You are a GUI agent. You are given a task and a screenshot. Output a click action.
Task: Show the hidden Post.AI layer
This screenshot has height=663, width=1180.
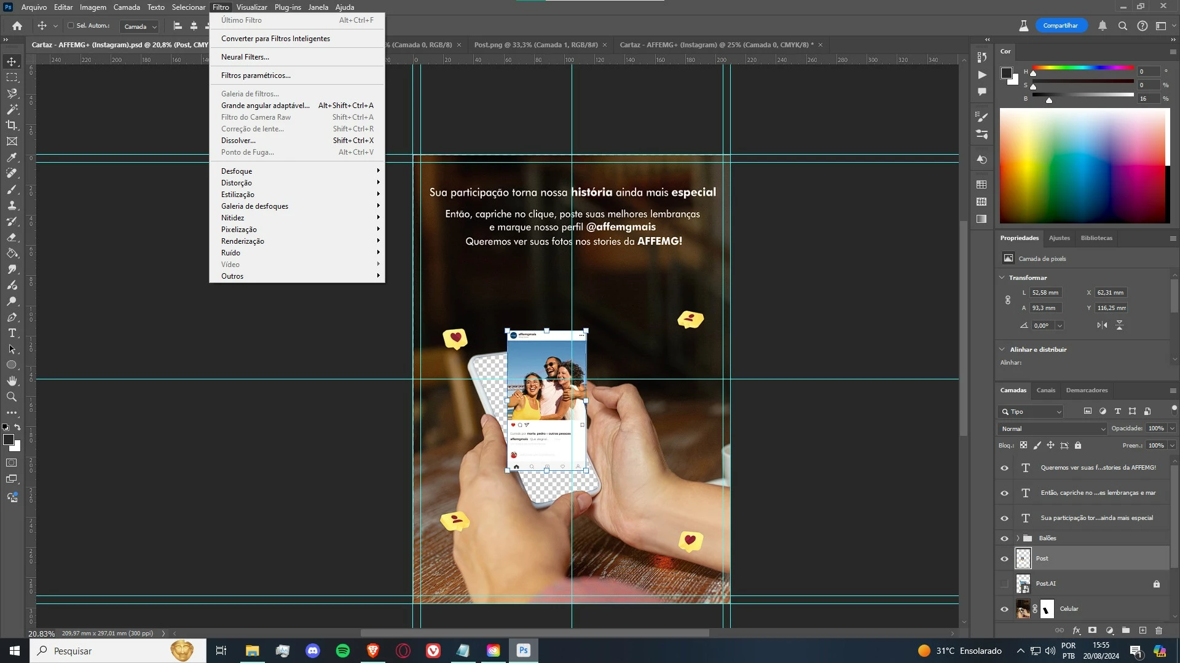[x=1004, y=584]
